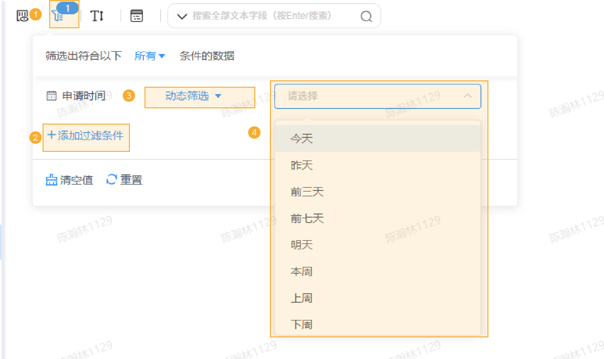Open the card view icon on the toolbar
This screenshot has height=359, width=604.
click(x=137, y=16)
